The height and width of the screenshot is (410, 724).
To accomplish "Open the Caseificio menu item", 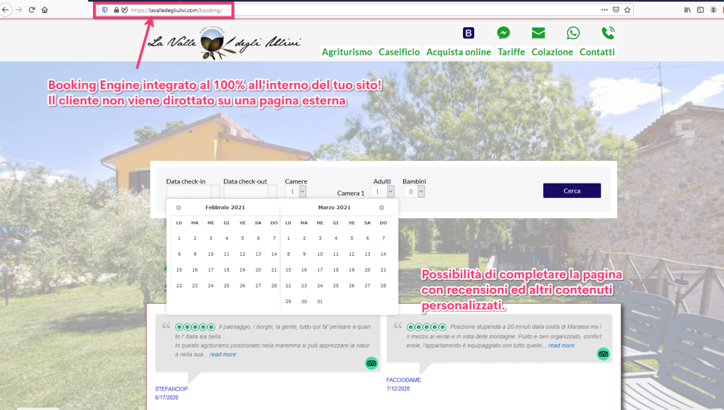I will (399, 52).
